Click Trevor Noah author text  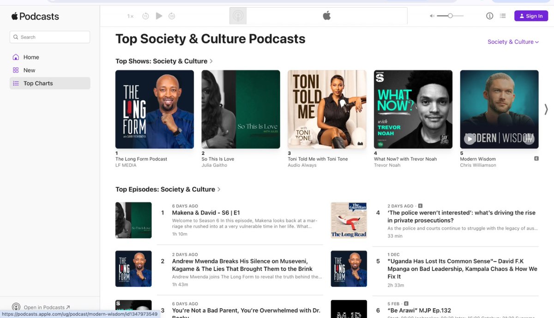(387, 165)
